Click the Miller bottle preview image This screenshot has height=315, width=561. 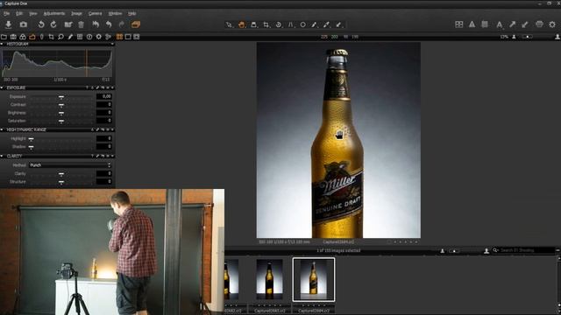[338, 140]
